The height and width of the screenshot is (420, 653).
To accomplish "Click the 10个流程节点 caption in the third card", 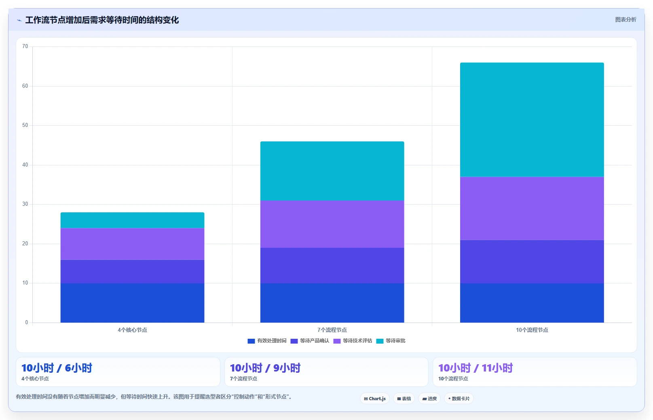I will pyautogui.click(x=453, y=379).
